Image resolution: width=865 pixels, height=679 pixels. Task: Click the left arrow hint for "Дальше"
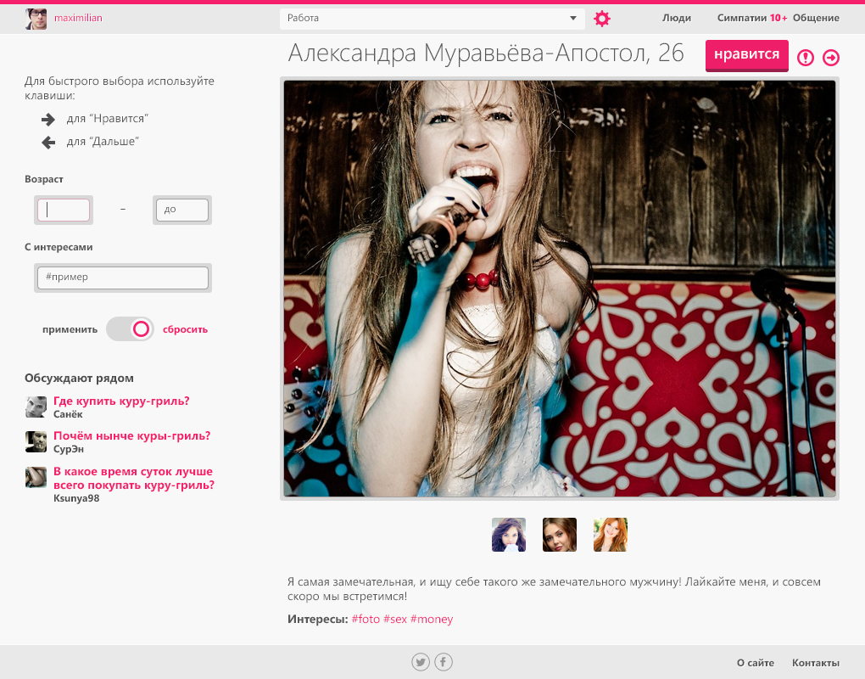coord(48,143)
